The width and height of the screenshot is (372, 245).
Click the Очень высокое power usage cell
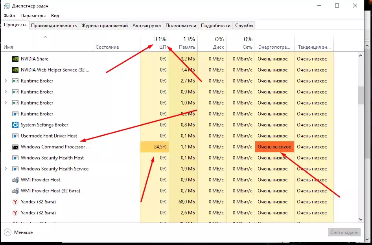pyautogui.click(x=274, y=147)
